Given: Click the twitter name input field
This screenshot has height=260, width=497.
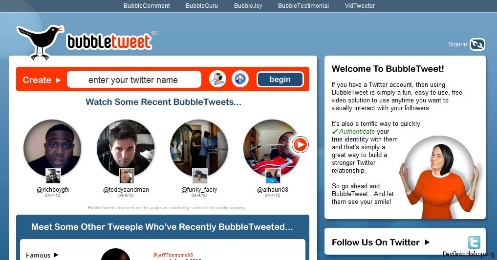Looking at the screenshot, I should pos(134,79).
